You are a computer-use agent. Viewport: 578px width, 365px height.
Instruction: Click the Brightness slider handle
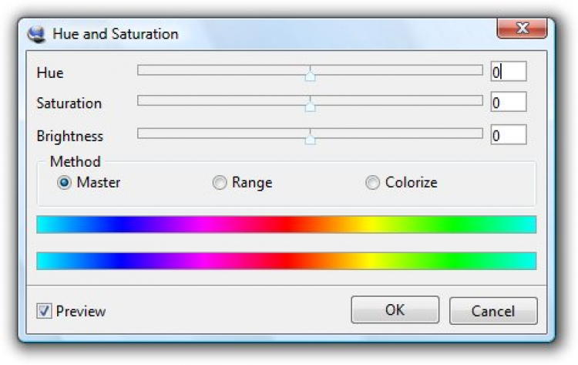click(310, 137)
